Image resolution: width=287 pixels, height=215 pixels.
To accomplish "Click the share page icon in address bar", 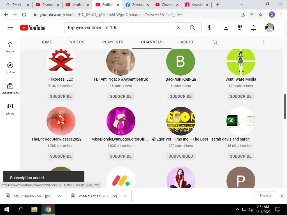I will coord(252,15).
